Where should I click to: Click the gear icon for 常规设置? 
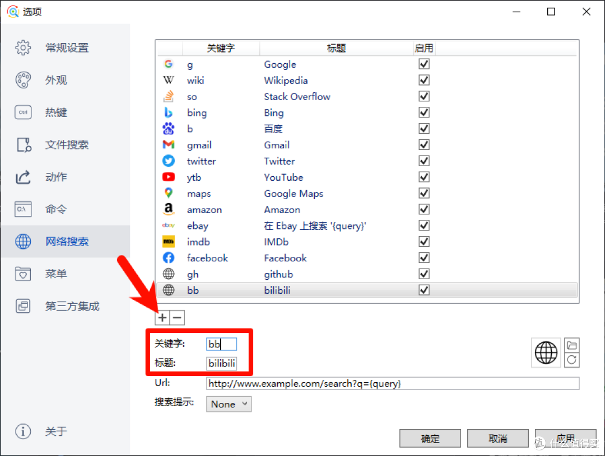pos(23,48)
